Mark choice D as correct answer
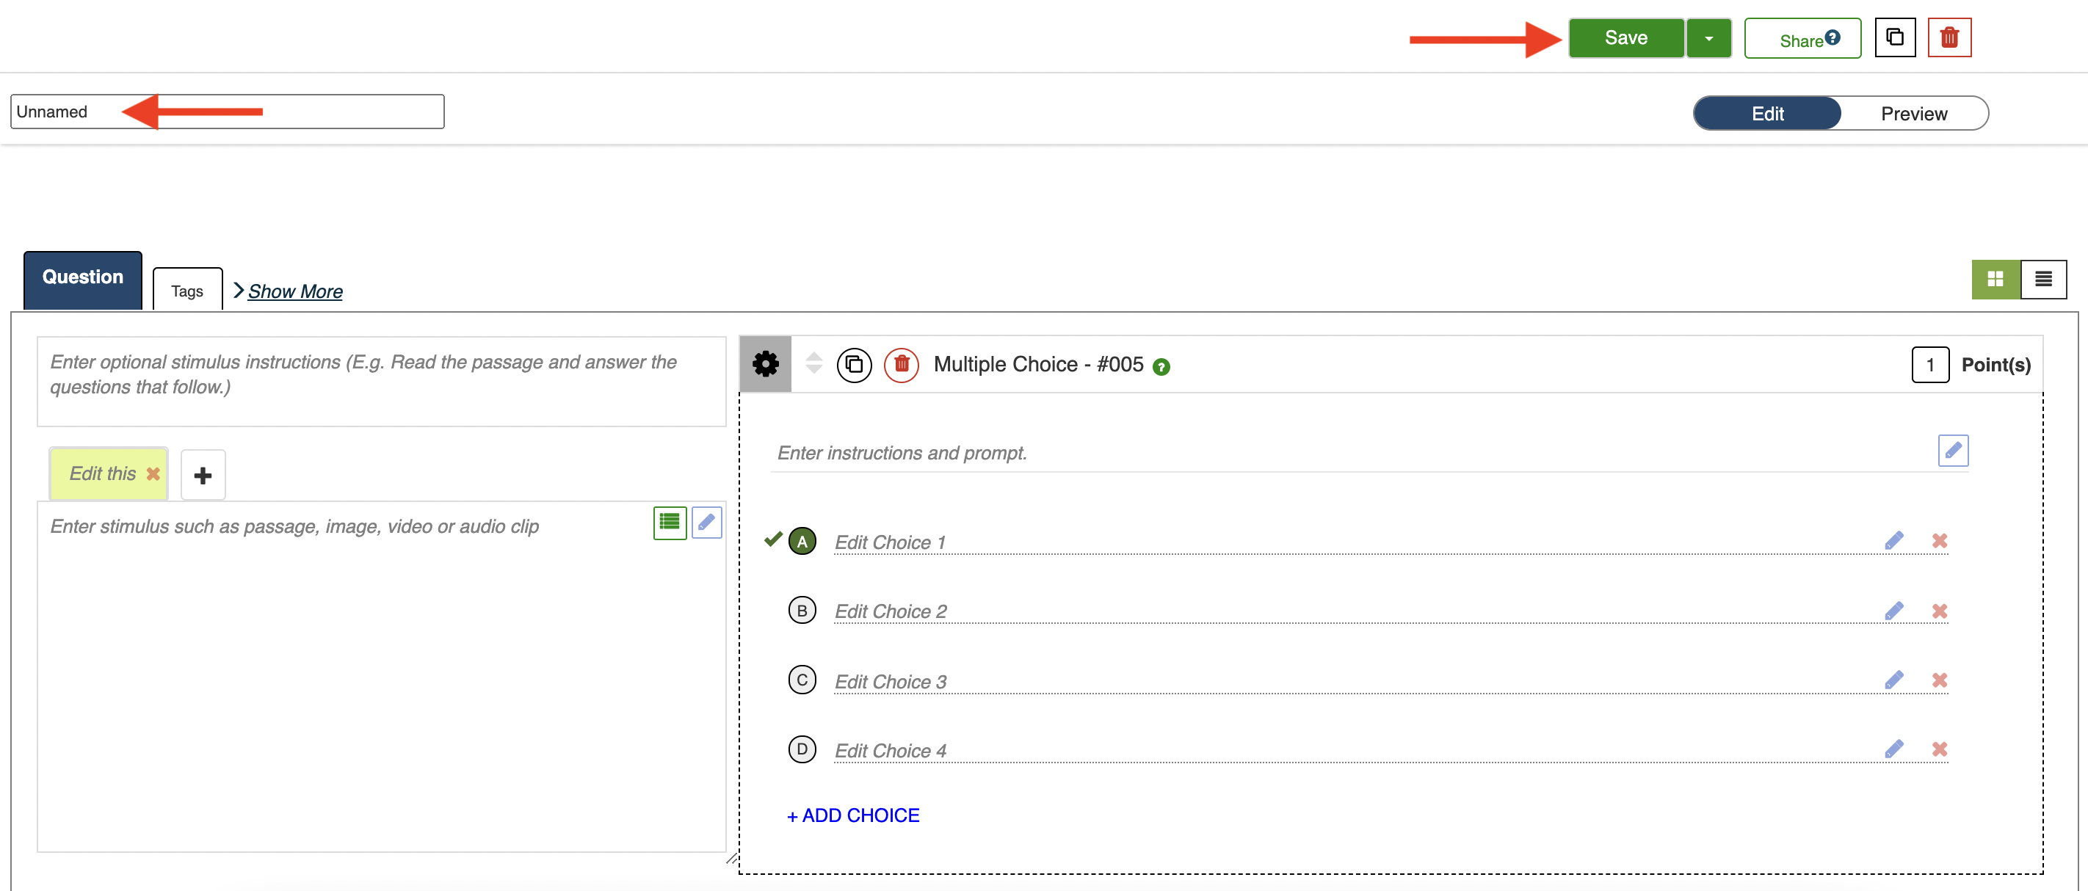The height and width of the screenshot is (891, 2088). 802,749
